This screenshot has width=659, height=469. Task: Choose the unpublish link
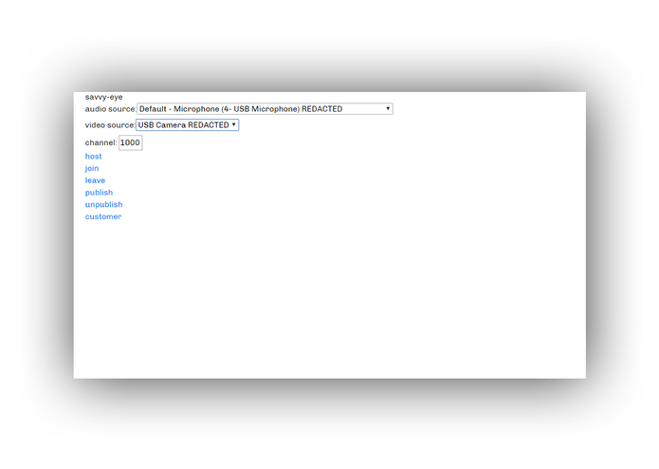click(x=103, y=204)
